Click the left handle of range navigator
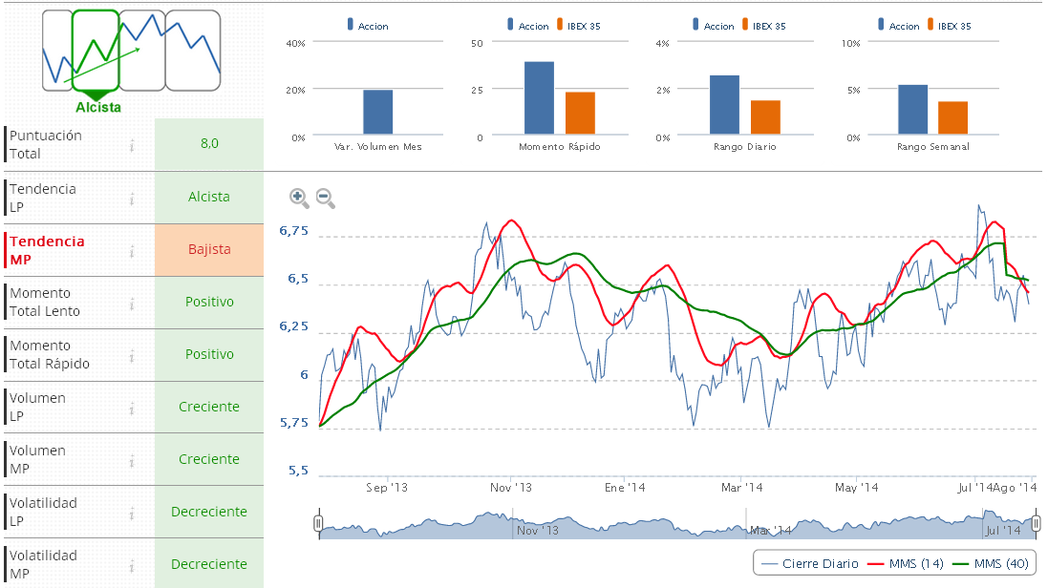 point(318,523)
